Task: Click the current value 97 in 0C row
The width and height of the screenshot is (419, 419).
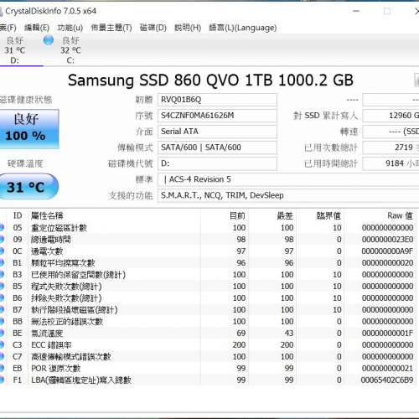Action: (241, 251)
